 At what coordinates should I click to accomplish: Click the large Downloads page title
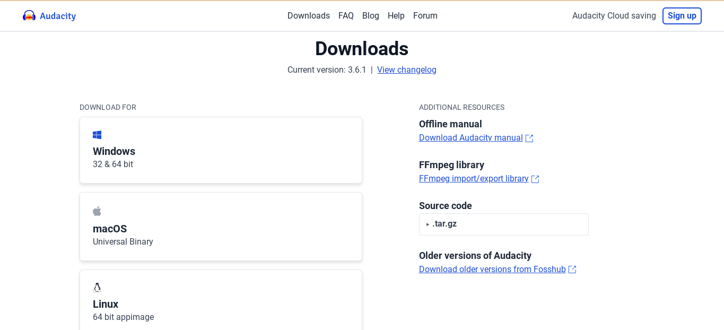pos(362,49)
